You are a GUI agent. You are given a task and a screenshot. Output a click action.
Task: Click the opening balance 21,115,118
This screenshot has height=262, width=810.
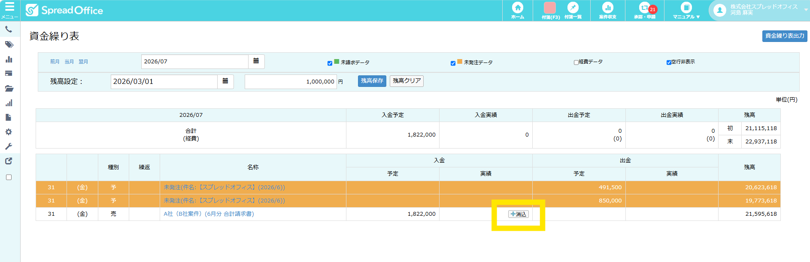tap(761, 128)
